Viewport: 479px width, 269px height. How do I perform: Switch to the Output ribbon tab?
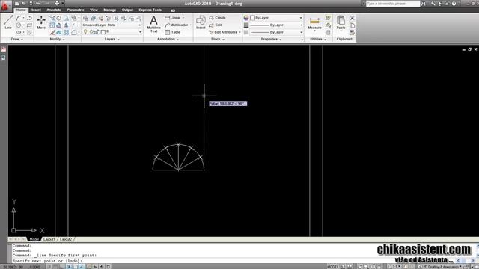coord(127,10)
